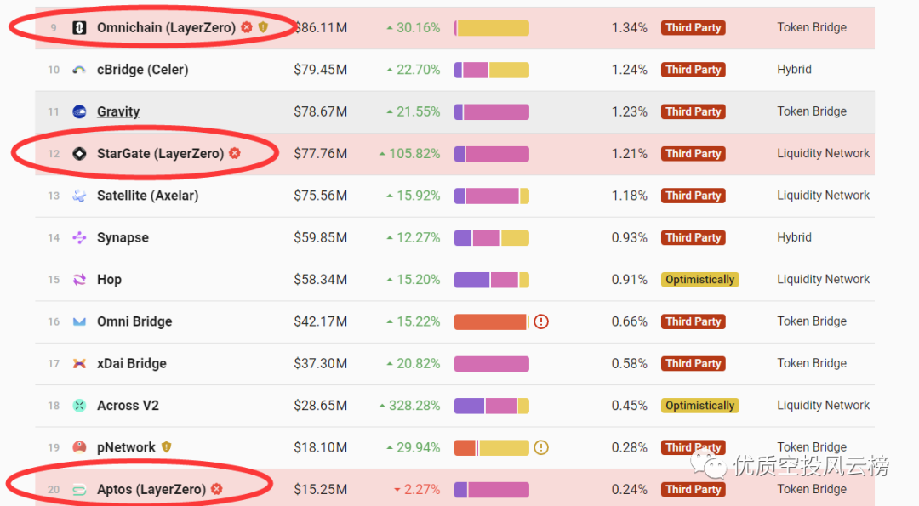The width and height of the screenshot is (919, 506).
Task: Click Liquidity Network type in StarGate (LayerZero) row
Action: point(824,153)
